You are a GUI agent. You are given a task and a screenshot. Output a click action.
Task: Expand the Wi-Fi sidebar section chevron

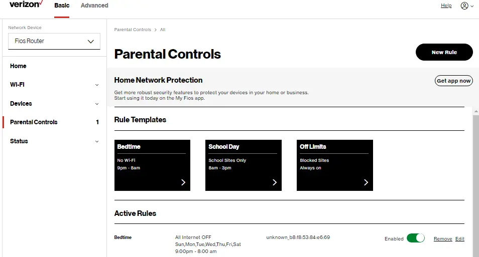(97, 85)
